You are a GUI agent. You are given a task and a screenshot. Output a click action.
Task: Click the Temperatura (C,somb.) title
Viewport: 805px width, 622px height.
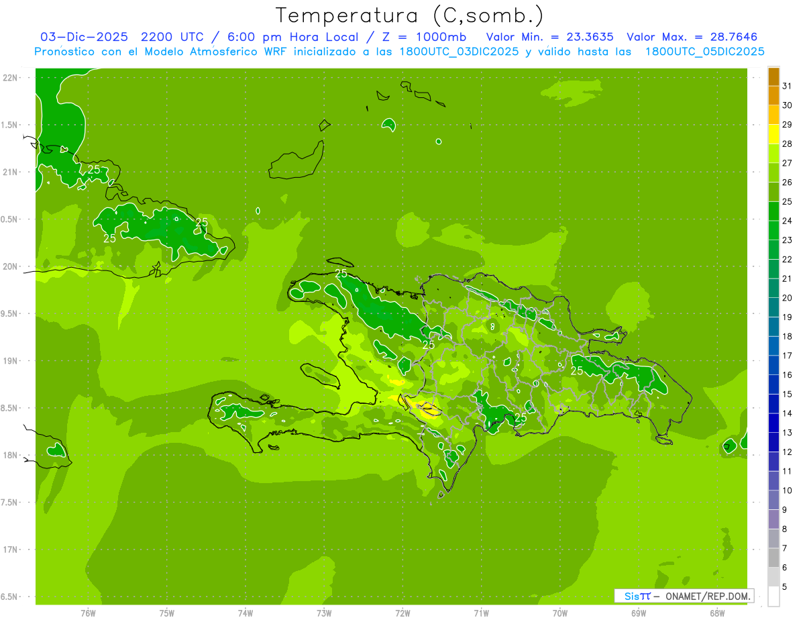point(410,15)
